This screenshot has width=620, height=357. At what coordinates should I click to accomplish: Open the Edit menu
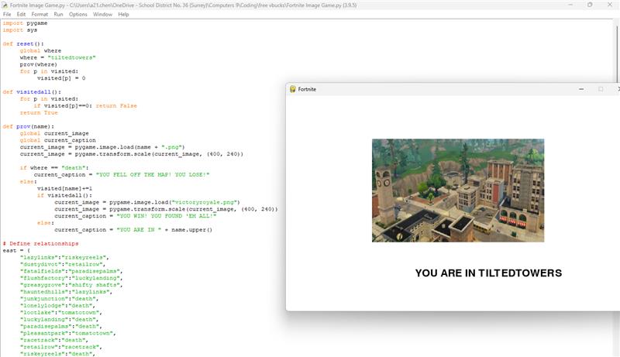coord(21,14)
